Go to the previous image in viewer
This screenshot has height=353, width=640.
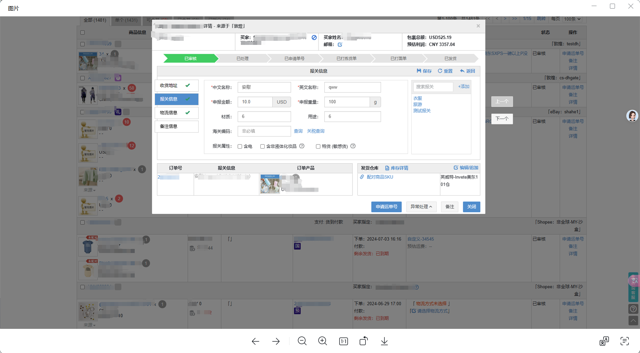[256, 341]
